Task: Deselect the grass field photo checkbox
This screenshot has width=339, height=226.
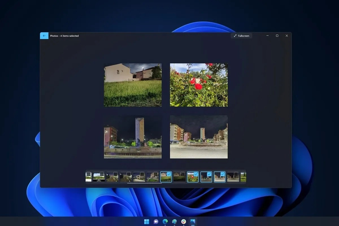Action: point(168,174)
